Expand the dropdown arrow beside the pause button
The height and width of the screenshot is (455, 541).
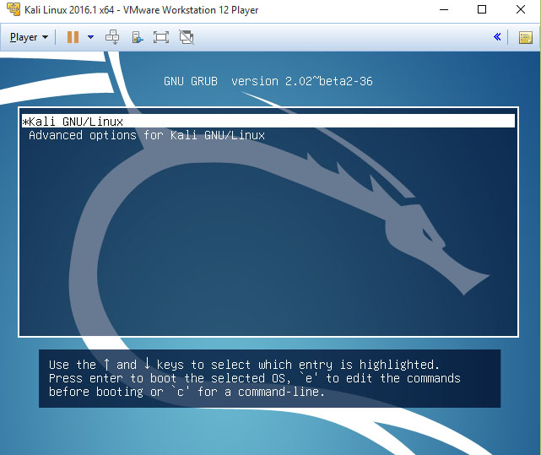click(90, 37)
